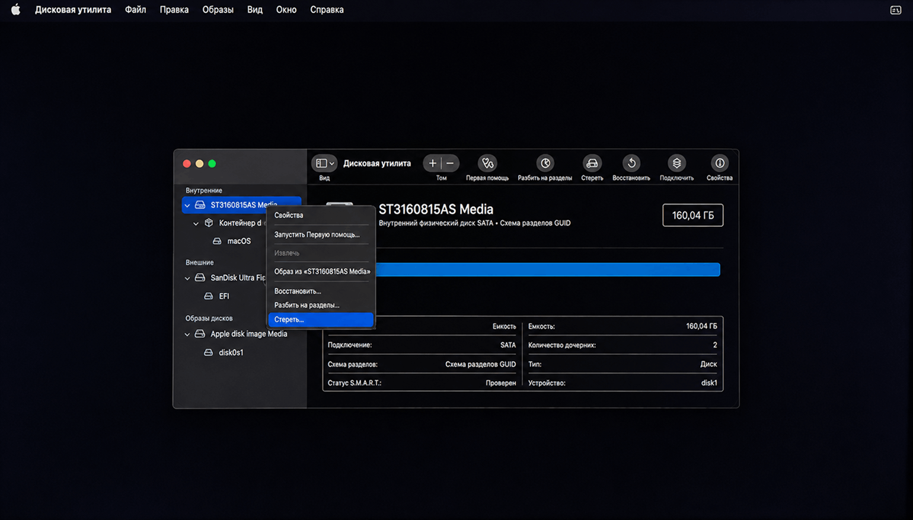Image resolution: width=913 pixels, height=520 pixels.
Task: Click the Внешние section header
Action: coord(200,262)
